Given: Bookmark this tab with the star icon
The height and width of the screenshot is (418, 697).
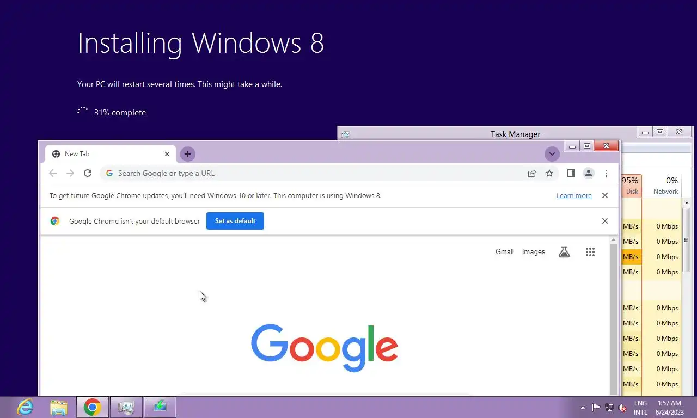Looking at the screenshot, I should pyautogui.click(x=549, y=173).
